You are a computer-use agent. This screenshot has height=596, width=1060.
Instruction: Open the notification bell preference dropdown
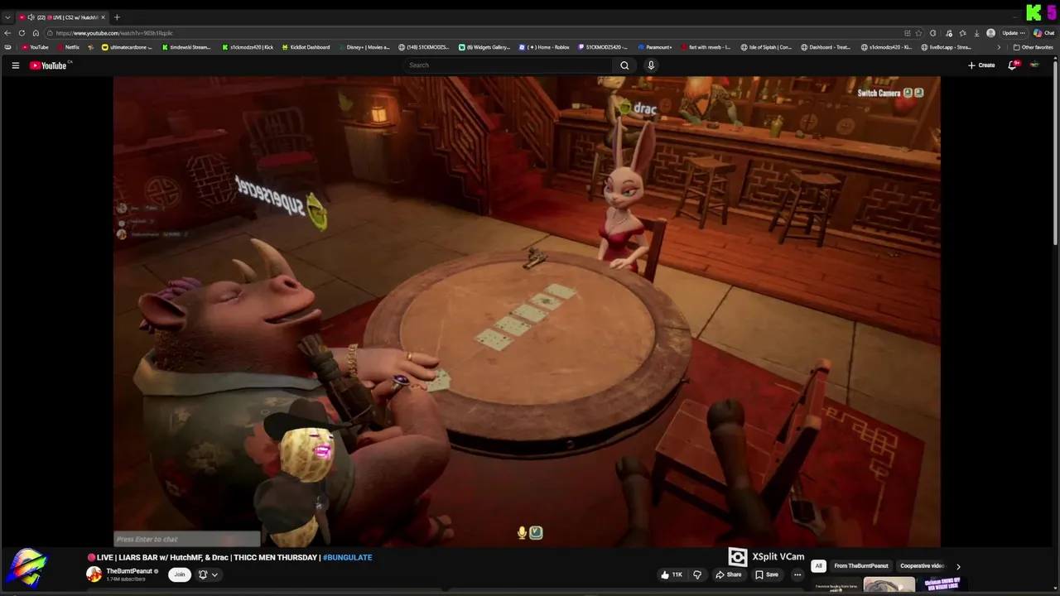(208, 574)
